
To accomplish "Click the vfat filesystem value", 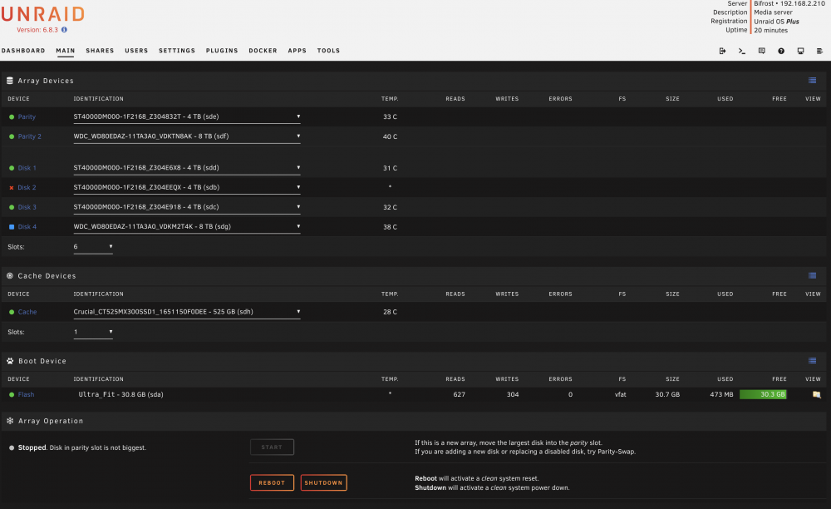I will [x=621, y=394].
